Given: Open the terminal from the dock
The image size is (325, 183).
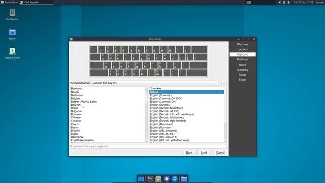Looking at the screenshot, I should [150, 179].
